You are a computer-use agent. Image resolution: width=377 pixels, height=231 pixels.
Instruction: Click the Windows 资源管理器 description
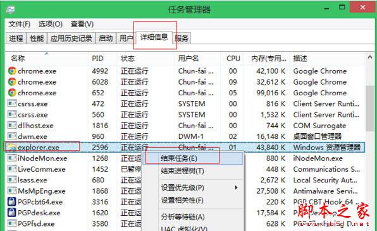pos(327,147)
